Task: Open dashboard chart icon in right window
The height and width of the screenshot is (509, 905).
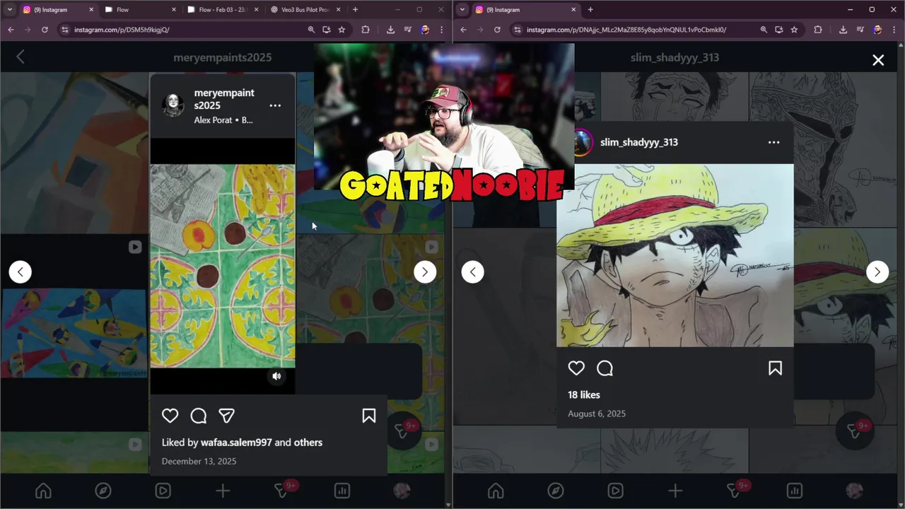Action: 795,491
